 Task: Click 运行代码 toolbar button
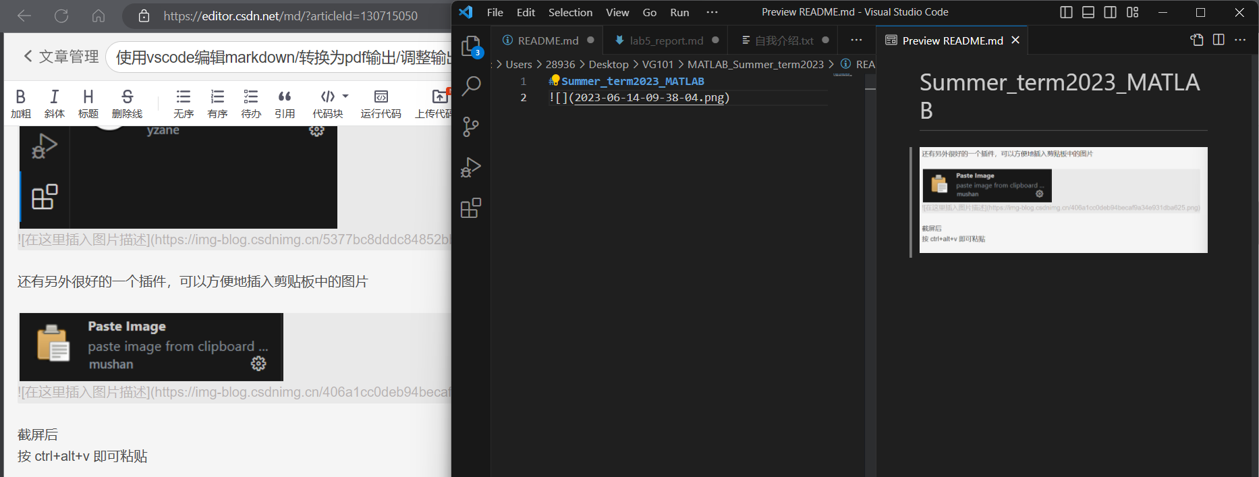click(381, 104)
